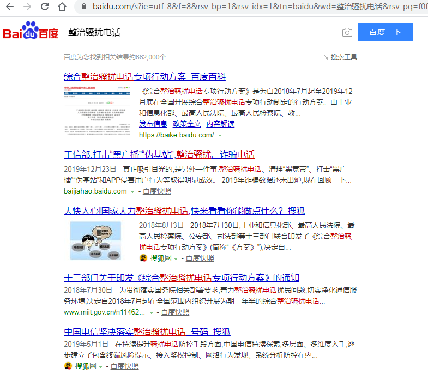The width and height of the screenshot is (428, 374).
Task: Go to the browser home icon
Action: 62,7
